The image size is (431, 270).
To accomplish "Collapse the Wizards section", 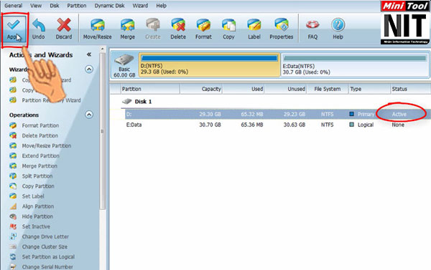I will [89, 69].
